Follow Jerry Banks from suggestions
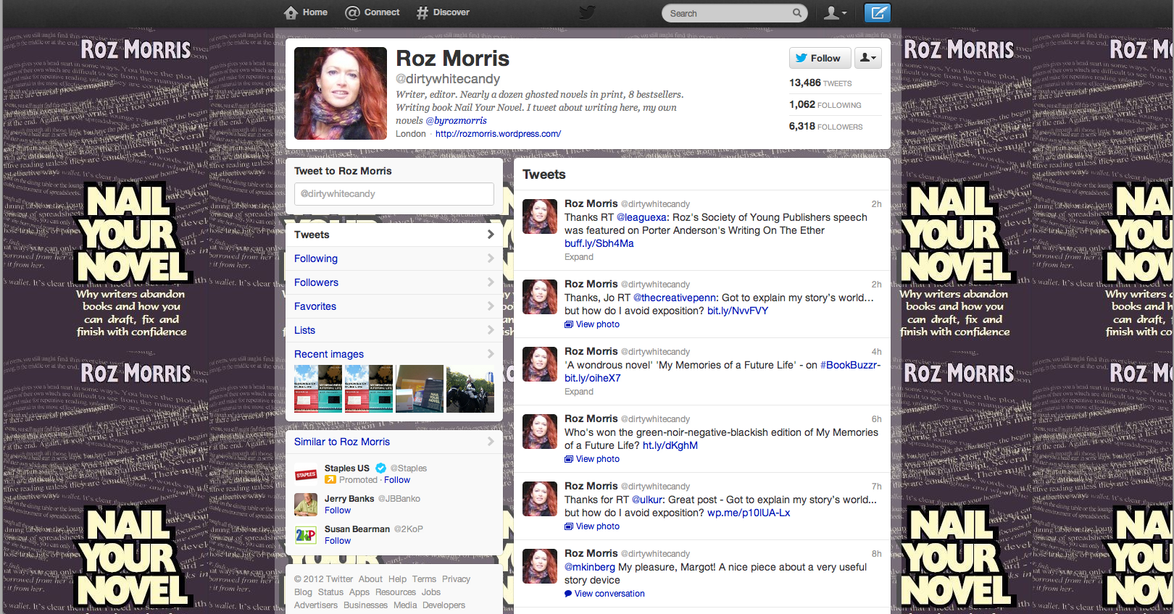The height and width of the screenshot is (614, 1174). coord(338,510)
